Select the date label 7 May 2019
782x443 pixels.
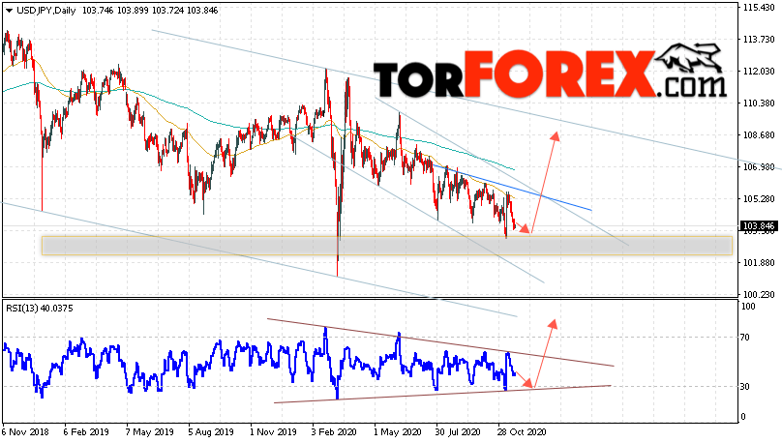tap(149, 431)
